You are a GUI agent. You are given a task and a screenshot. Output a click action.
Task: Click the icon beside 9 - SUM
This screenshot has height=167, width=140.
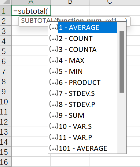click(54, 115)
